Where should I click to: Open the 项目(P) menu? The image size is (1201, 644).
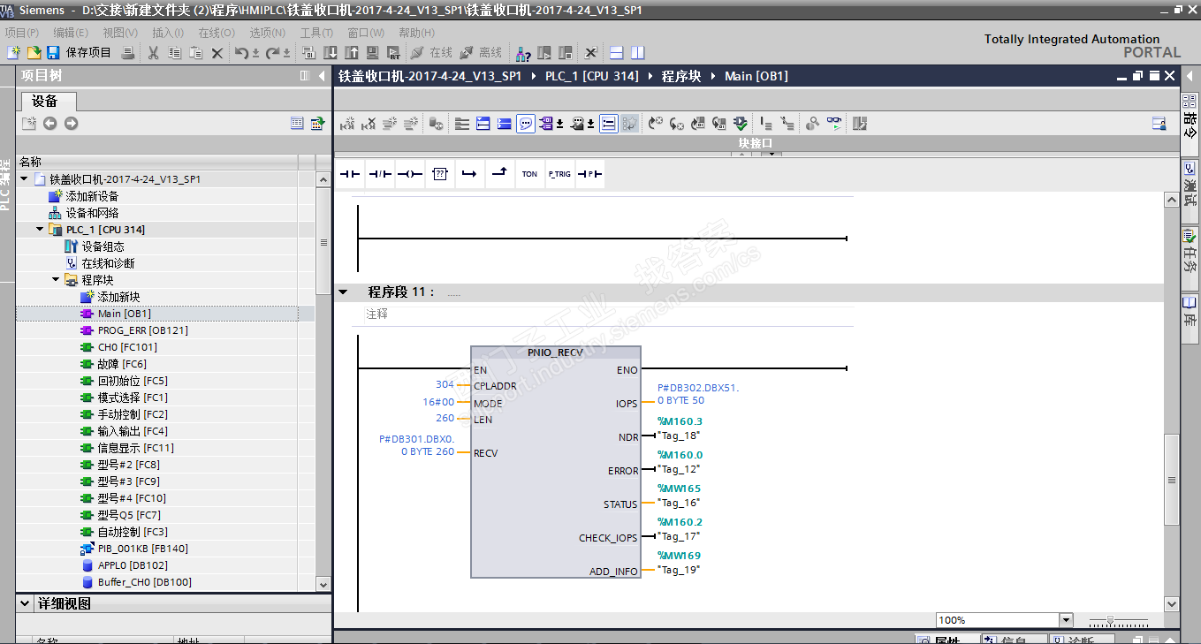pos(22,33)
